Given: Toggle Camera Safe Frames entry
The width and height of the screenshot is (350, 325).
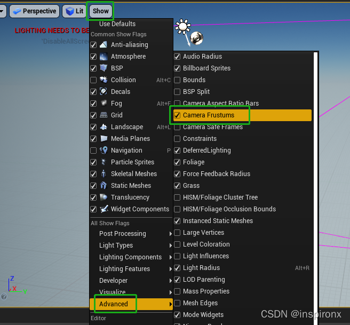Looking at the screenshot, I should tap(243, 127).
